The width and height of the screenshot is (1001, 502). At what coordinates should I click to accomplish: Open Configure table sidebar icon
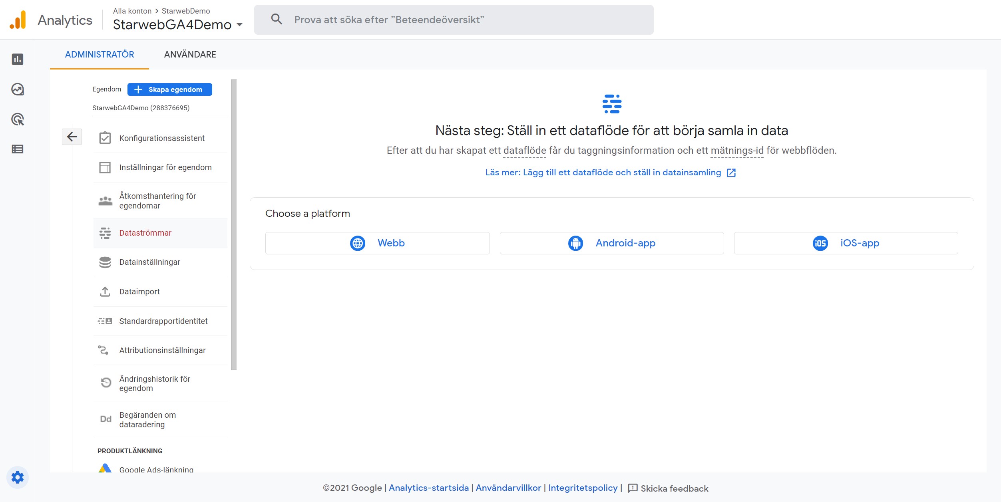click(18, 149)
